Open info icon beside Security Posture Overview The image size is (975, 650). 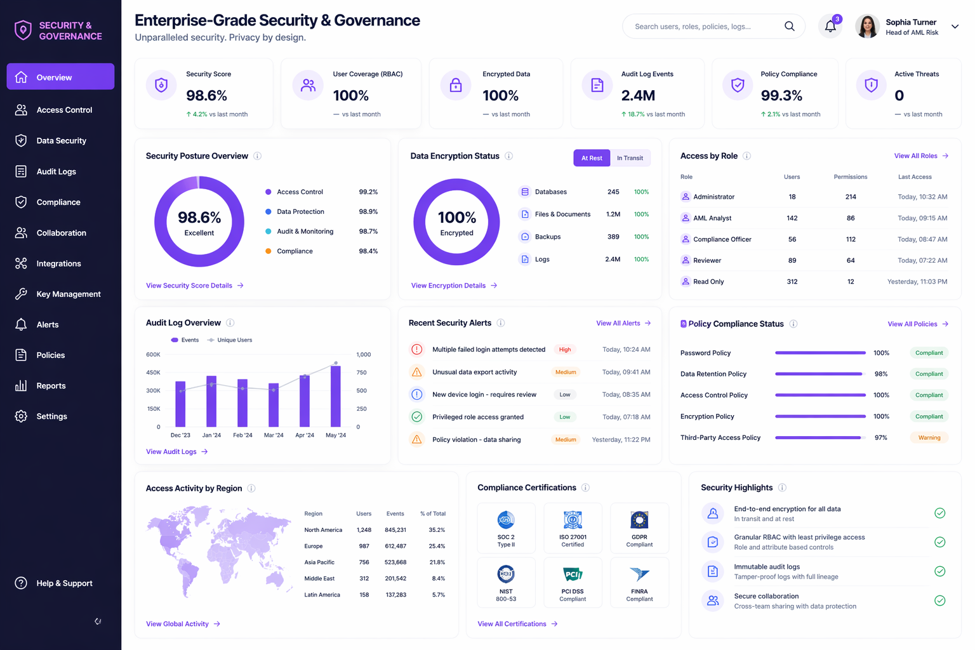pyautogui.click(x=257, y=156)
